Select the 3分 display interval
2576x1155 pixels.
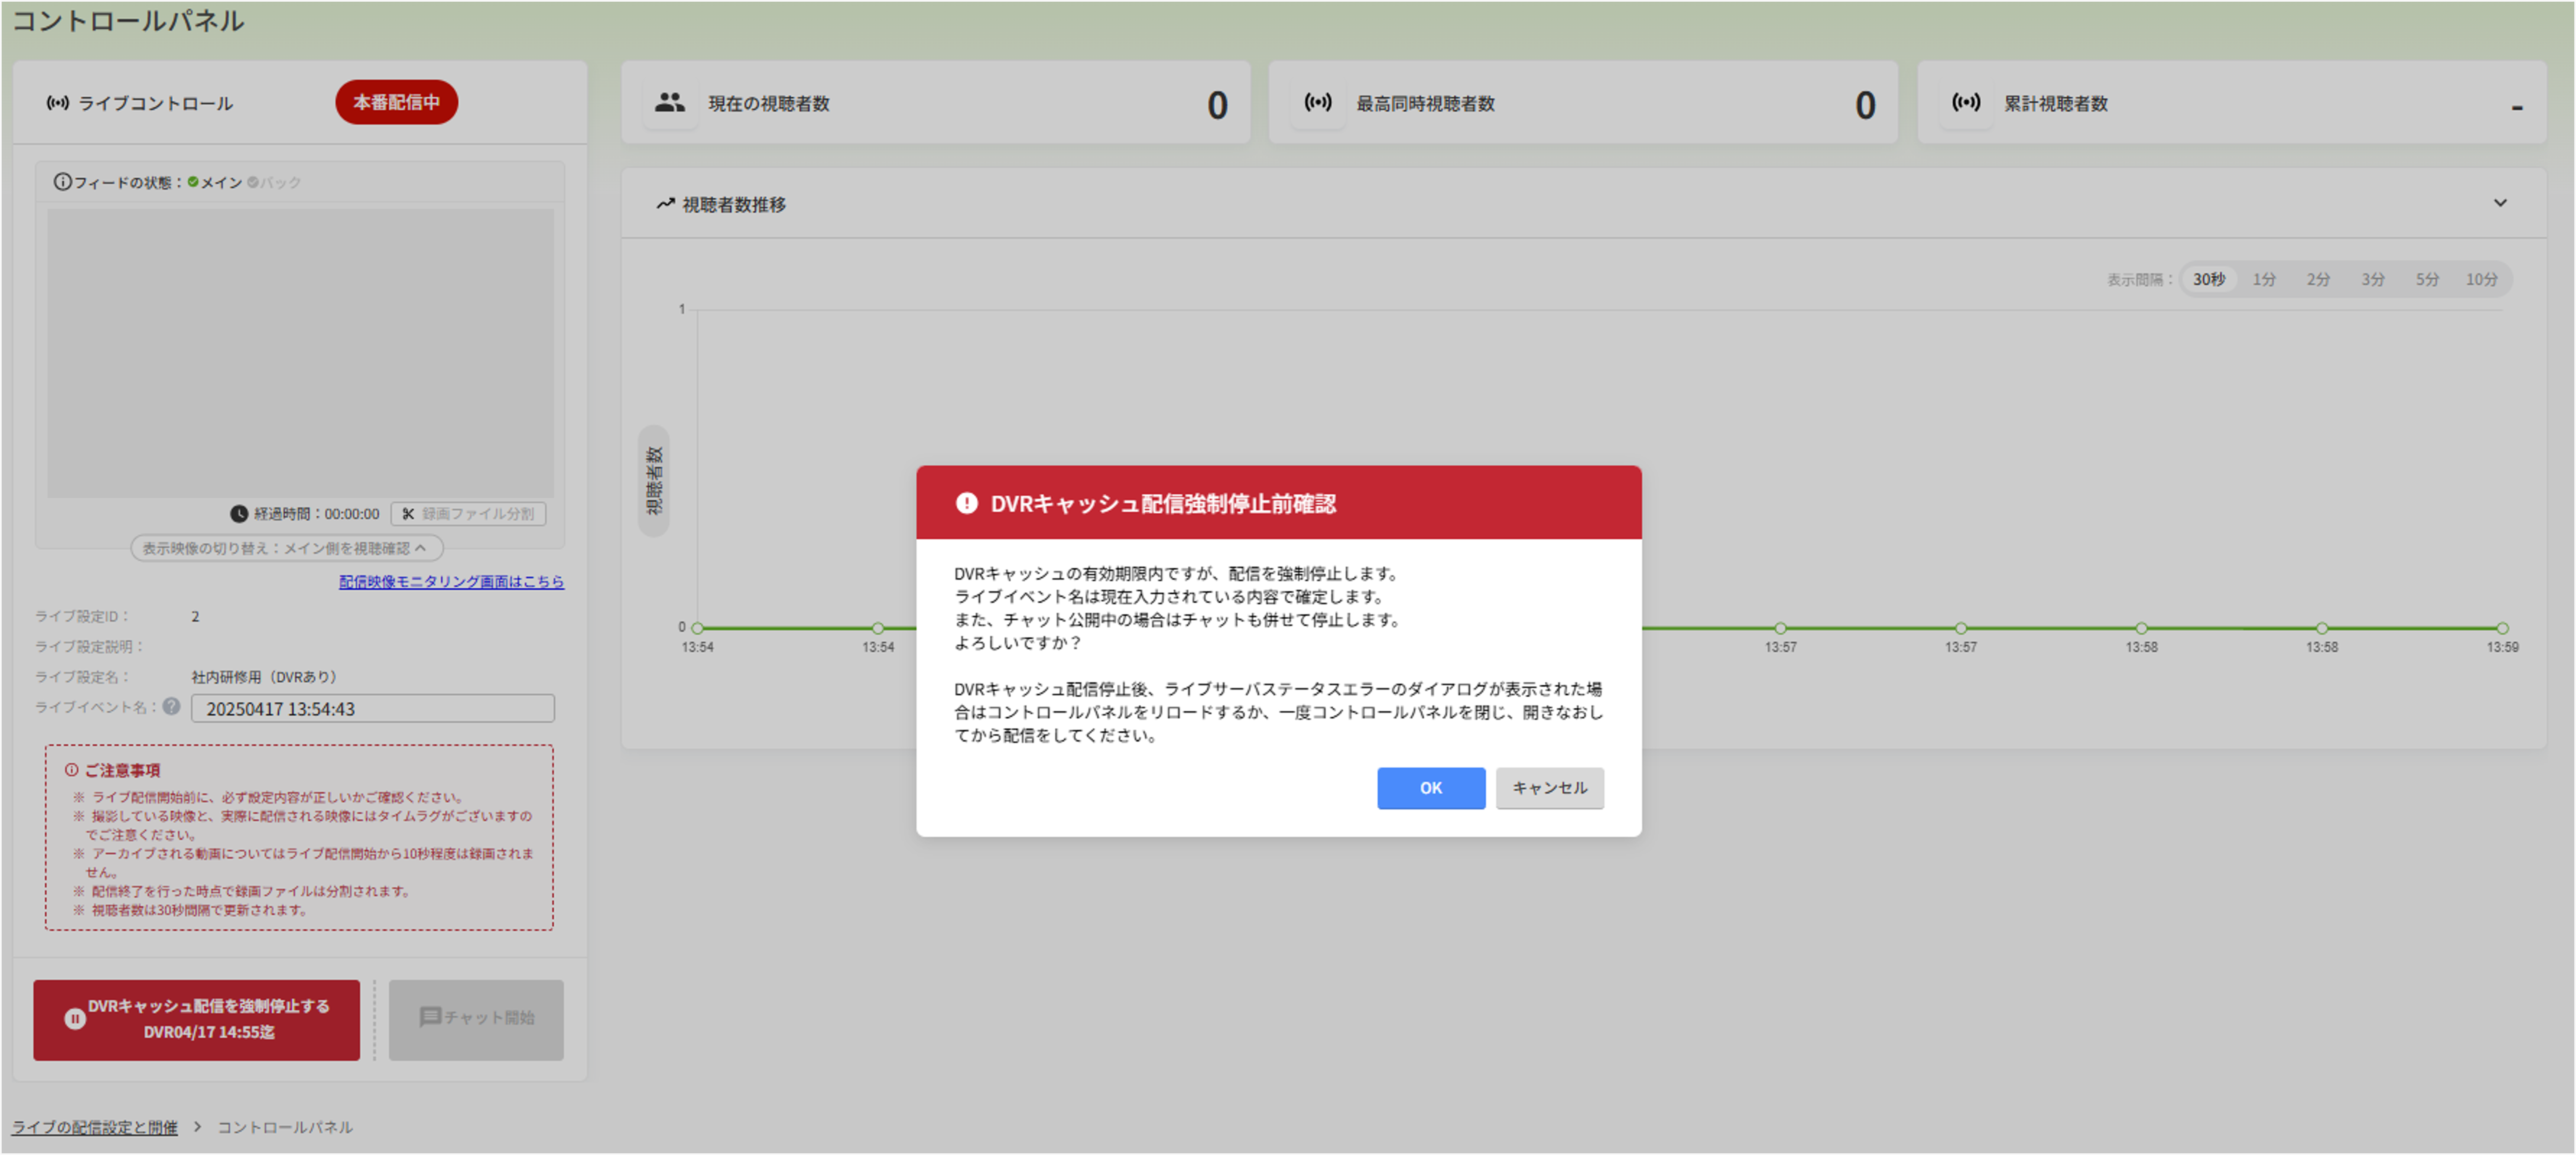(x=2372, y=279)
